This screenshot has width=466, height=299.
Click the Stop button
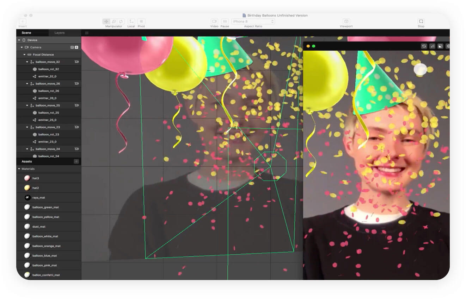pos(421,21)
